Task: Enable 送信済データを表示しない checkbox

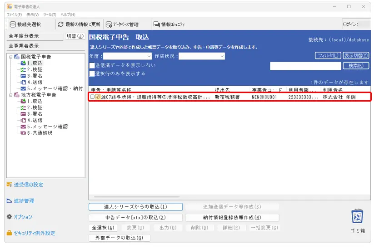Action: coord(92,66)
